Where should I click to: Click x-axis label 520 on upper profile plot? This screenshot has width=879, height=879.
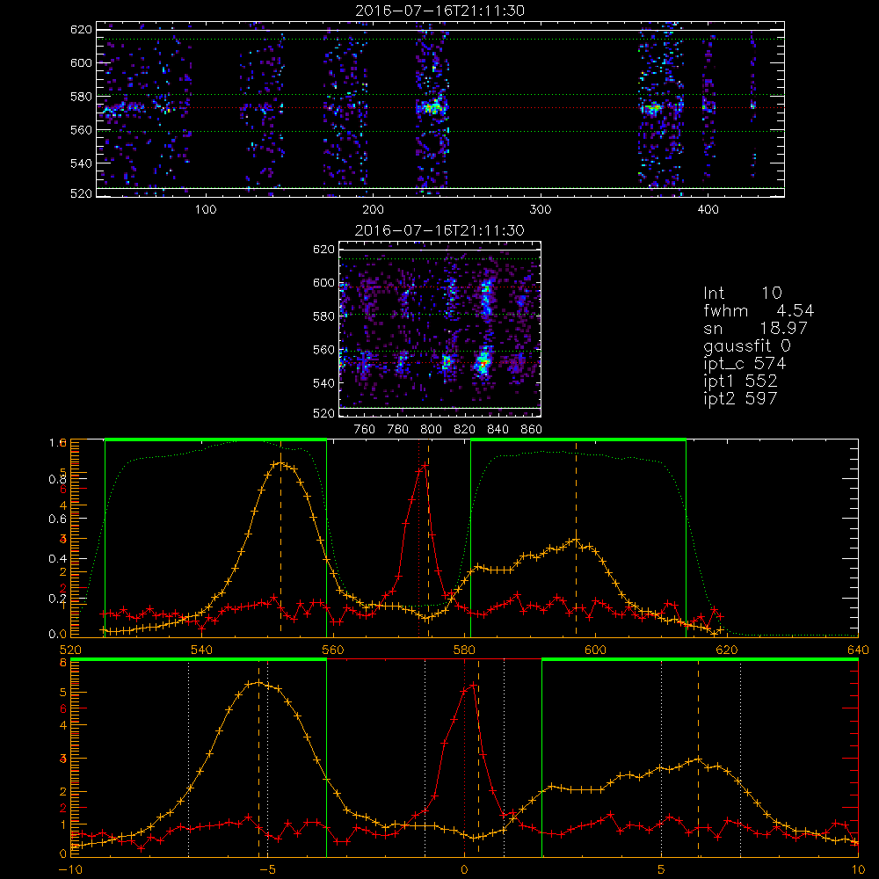pos(70,650)
